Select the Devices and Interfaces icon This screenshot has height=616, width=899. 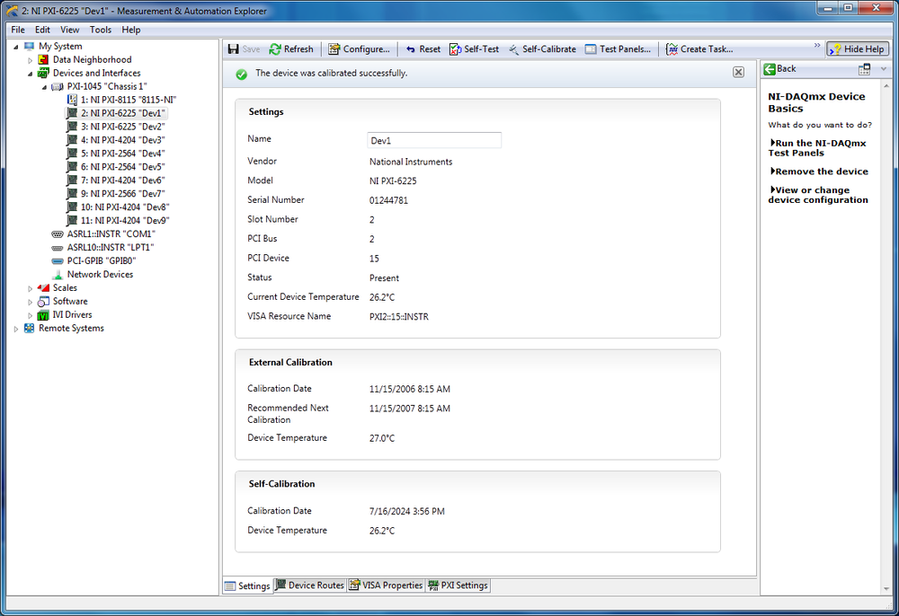43,73
